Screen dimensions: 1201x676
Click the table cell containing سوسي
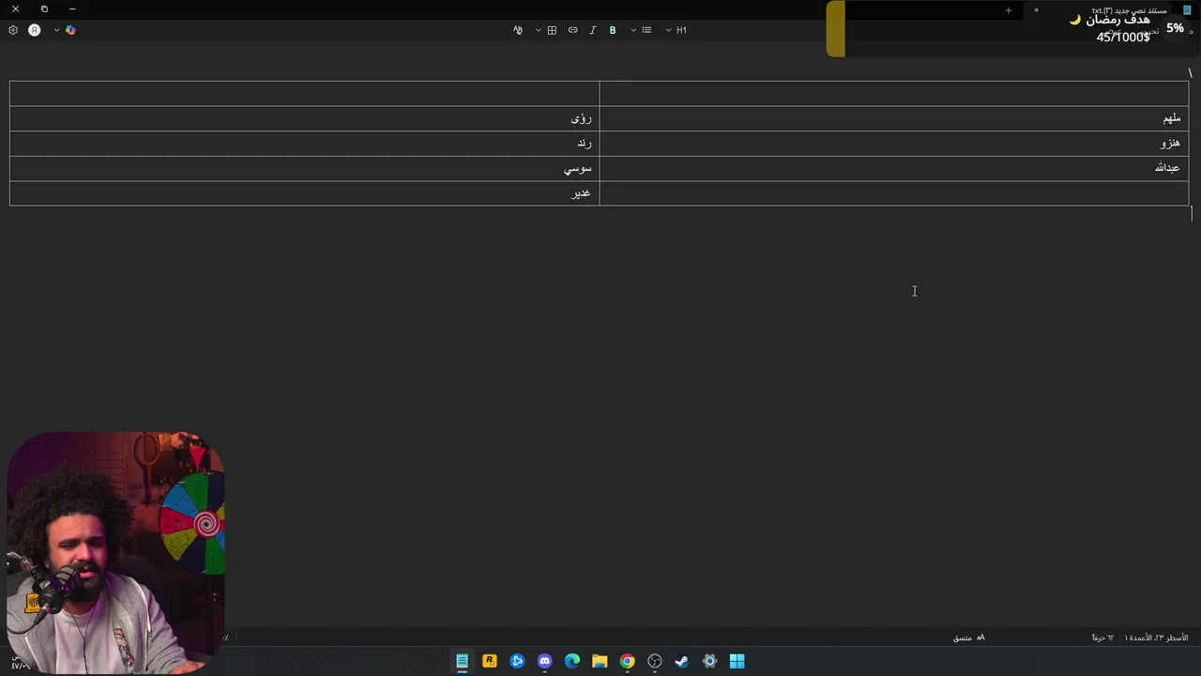[304, 168]
